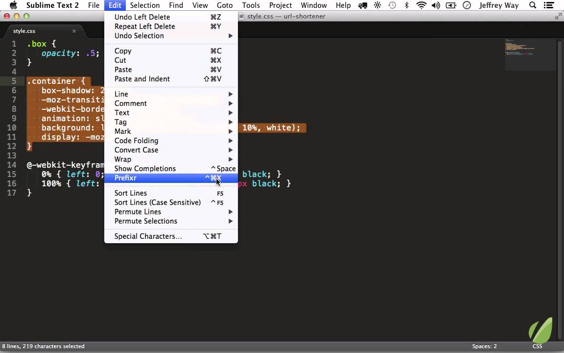Open Spotlight search icon
564x353 pixels.
coord(533,5)
